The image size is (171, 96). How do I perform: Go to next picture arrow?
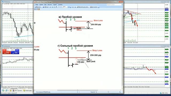point(79,92)
